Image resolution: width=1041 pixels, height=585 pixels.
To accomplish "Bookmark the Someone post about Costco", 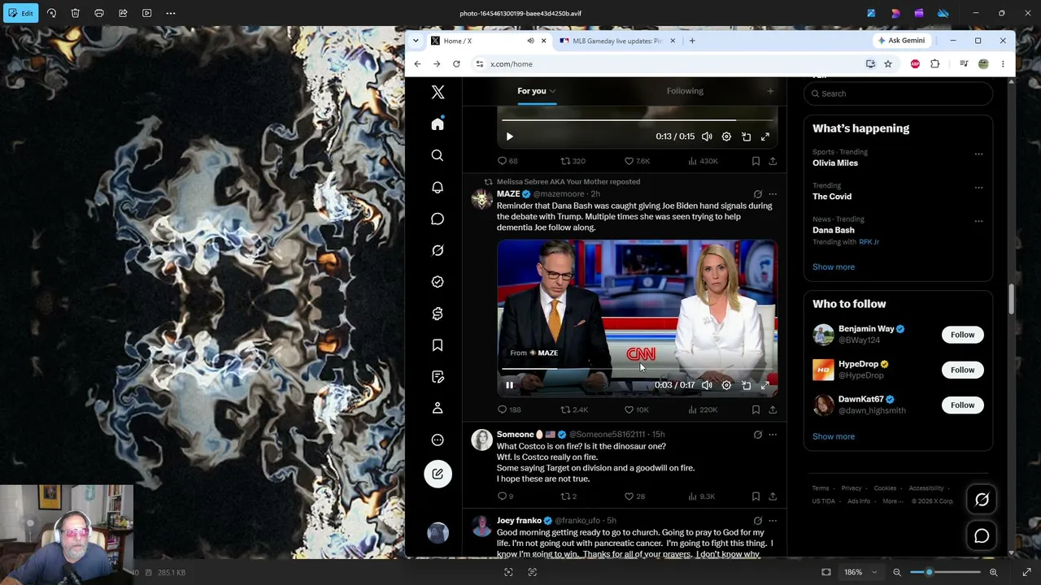I will click(756, 496).
